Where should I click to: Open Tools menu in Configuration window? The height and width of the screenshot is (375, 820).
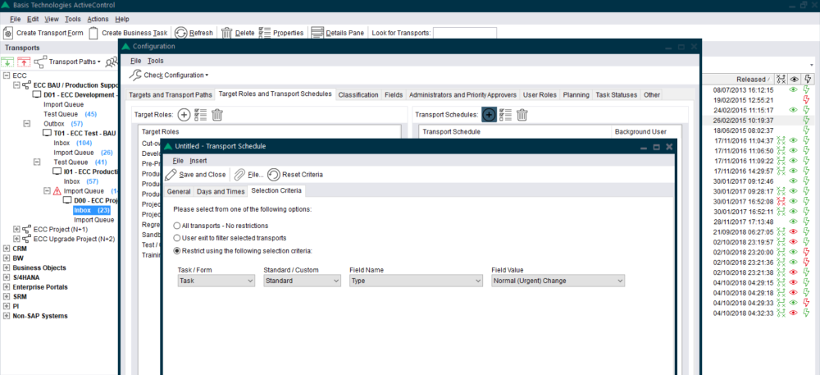155,61
